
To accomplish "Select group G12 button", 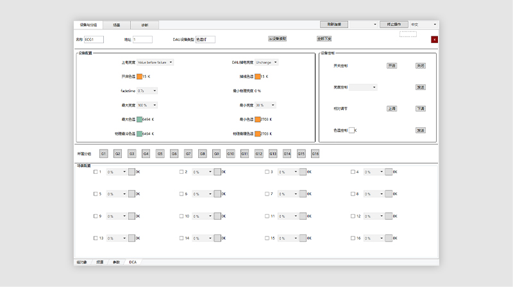I will [258, 154].
